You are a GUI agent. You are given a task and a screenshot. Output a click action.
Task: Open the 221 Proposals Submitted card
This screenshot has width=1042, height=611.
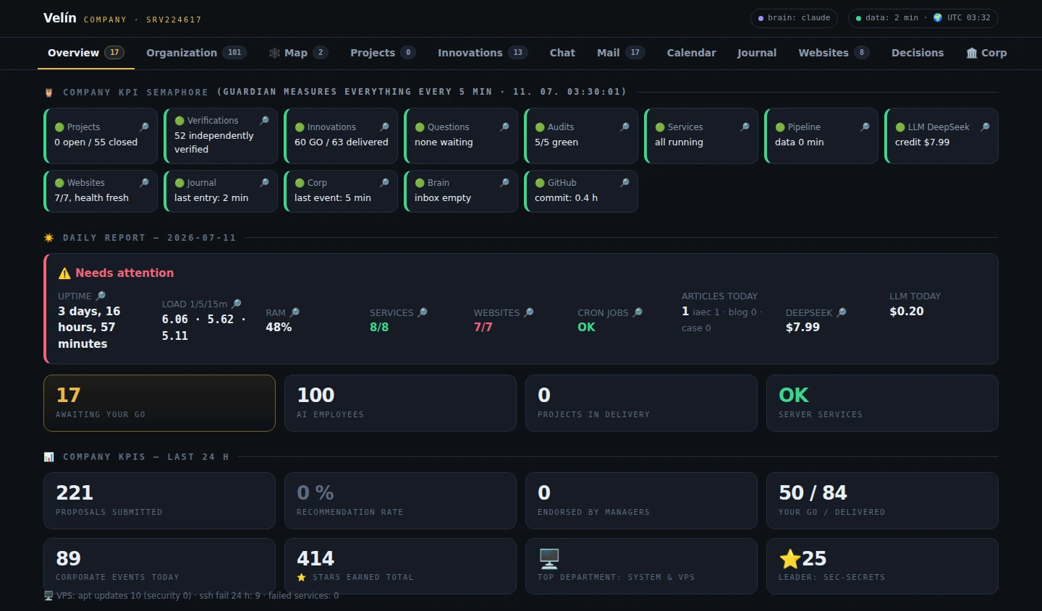(x=159, y=500)
